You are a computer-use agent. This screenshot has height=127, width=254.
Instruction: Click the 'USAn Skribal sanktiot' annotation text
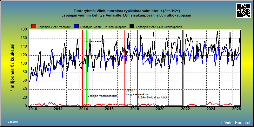coord(153,97)
